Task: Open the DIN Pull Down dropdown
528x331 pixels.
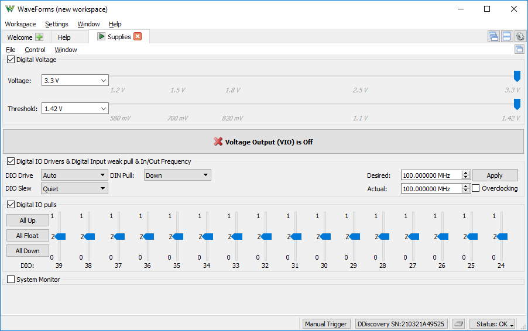Action: [177, 175]
